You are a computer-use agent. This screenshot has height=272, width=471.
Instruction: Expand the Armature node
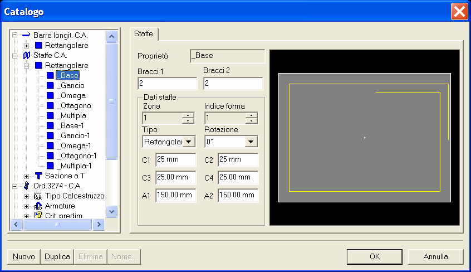click(x=26, y=206)
